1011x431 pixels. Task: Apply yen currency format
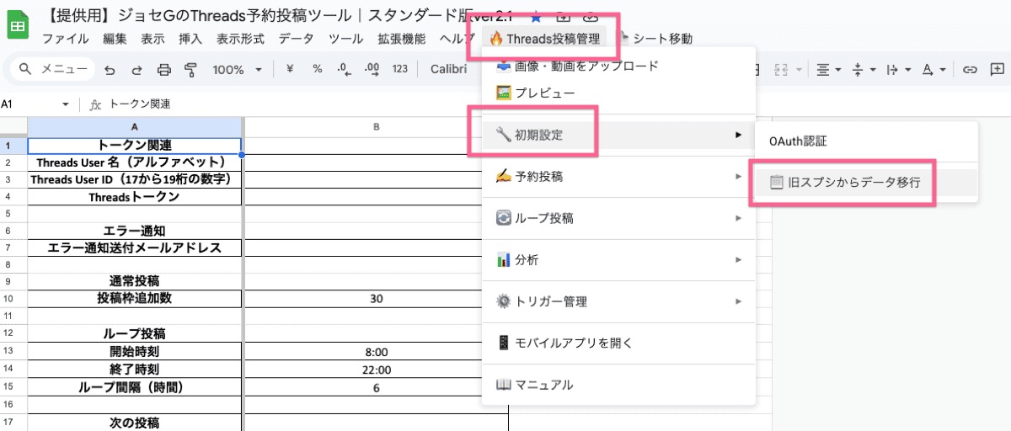[290, 69]
